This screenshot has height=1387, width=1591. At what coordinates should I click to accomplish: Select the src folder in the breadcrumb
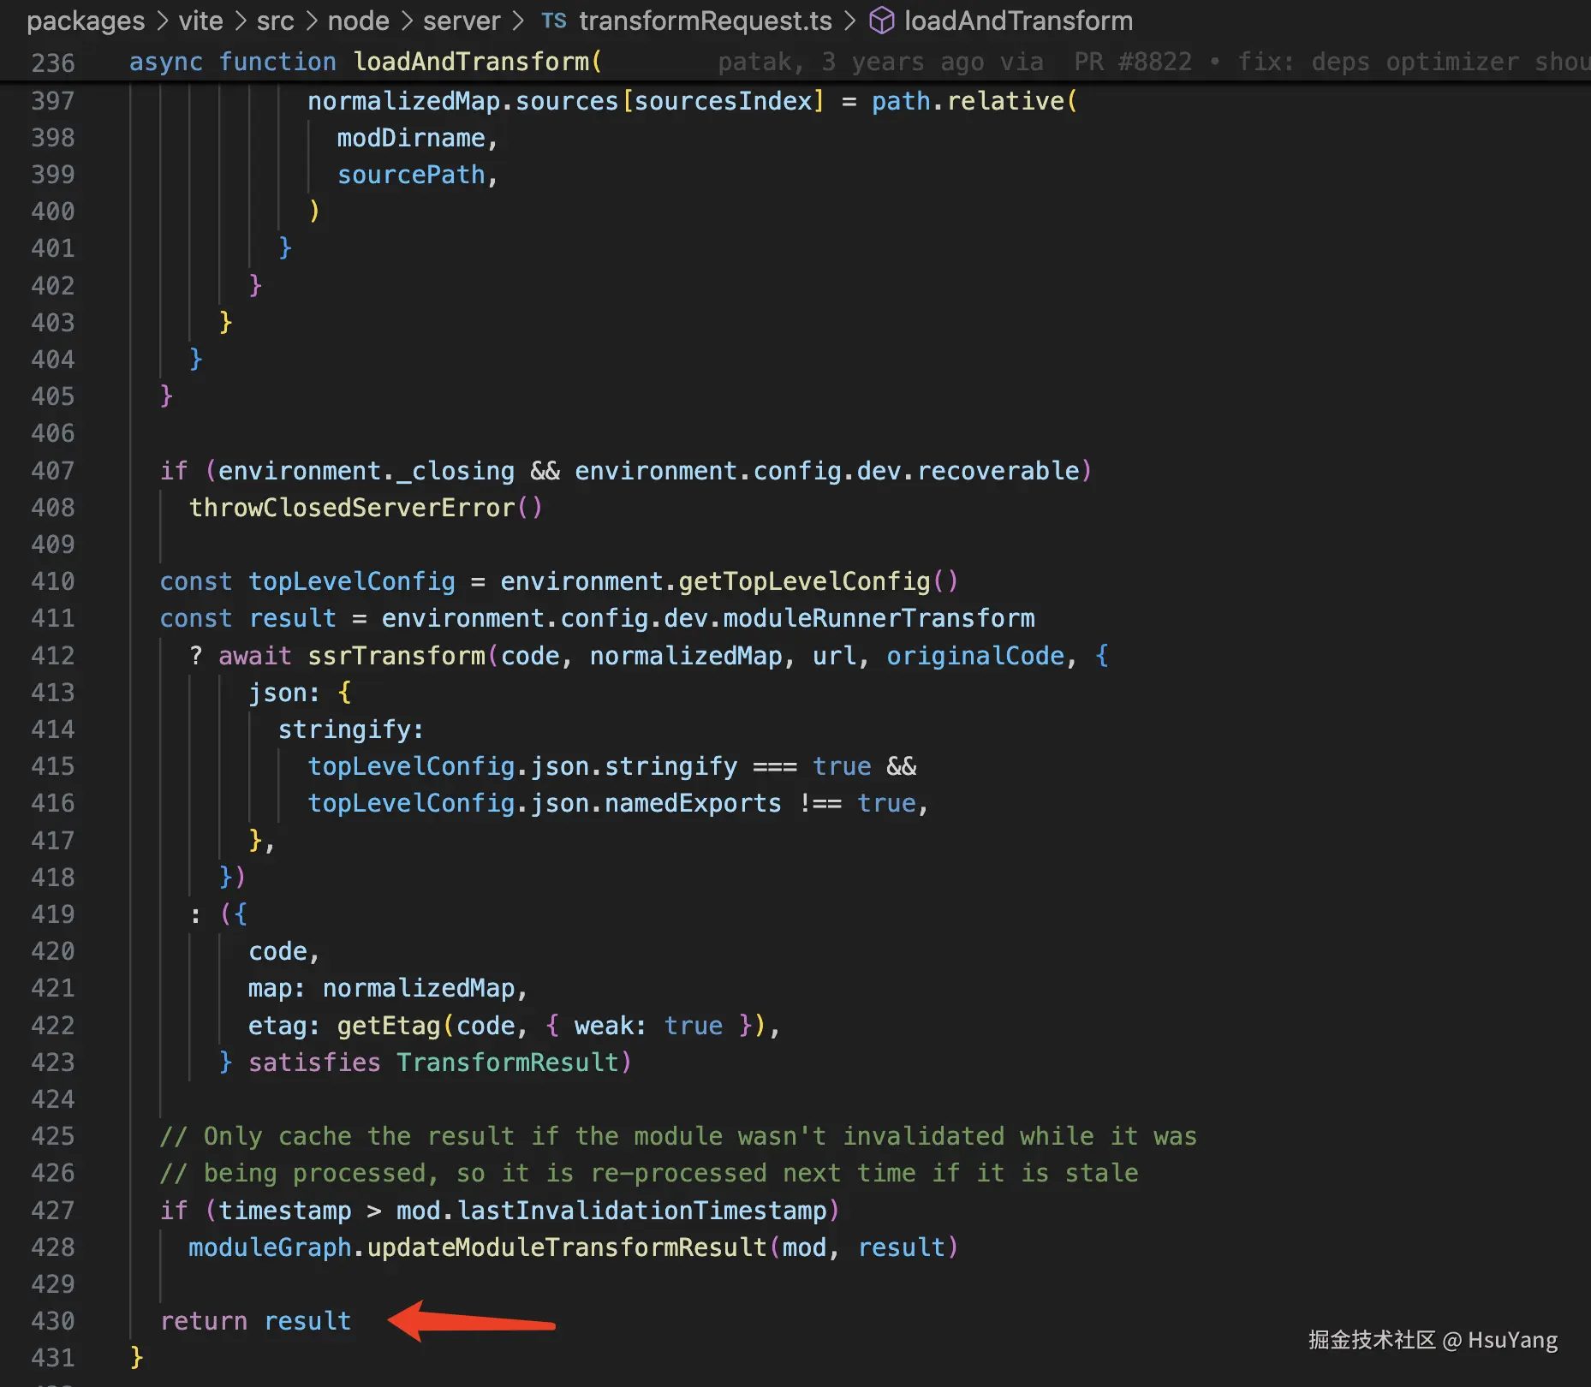click(x=275, y=21)
